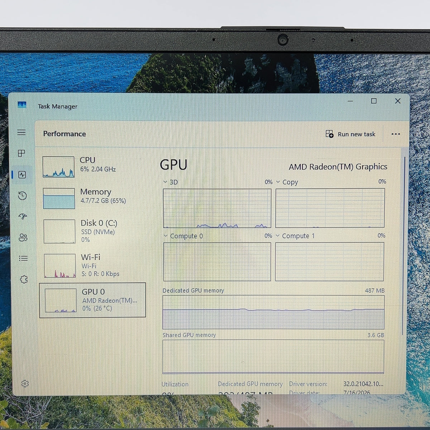Click the GPU 0 thumbnail graph

[x=61, y=300]
